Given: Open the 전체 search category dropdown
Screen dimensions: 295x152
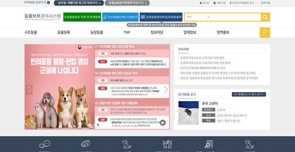Looking at the screenshot, I should coord(198,17).
